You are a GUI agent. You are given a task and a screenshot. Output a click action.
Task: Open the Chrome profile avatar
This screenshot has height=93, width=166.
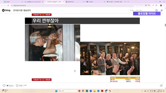pos(161,5)
